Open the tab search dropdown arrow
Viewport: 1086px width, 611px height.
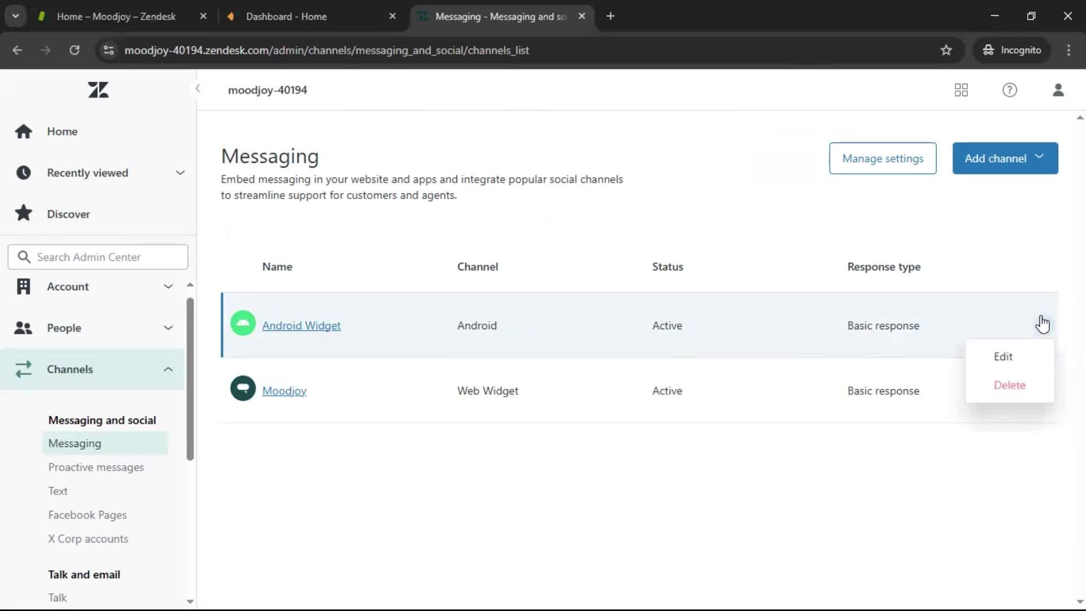[16, 16]
